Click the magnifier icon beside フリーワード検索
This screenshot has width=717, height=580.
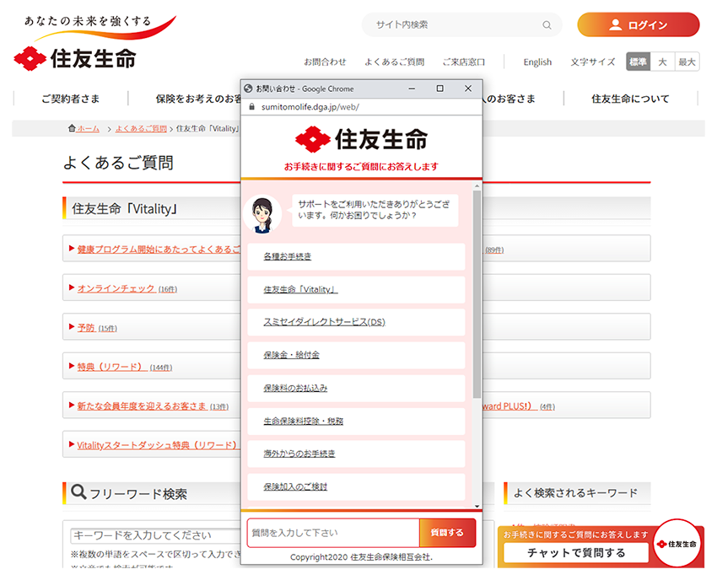[78, 492]
